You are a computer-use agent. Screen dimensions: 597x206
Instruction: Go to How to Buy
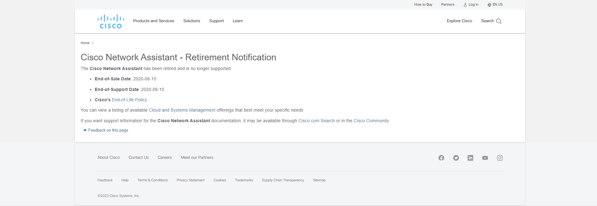point(423,4)
